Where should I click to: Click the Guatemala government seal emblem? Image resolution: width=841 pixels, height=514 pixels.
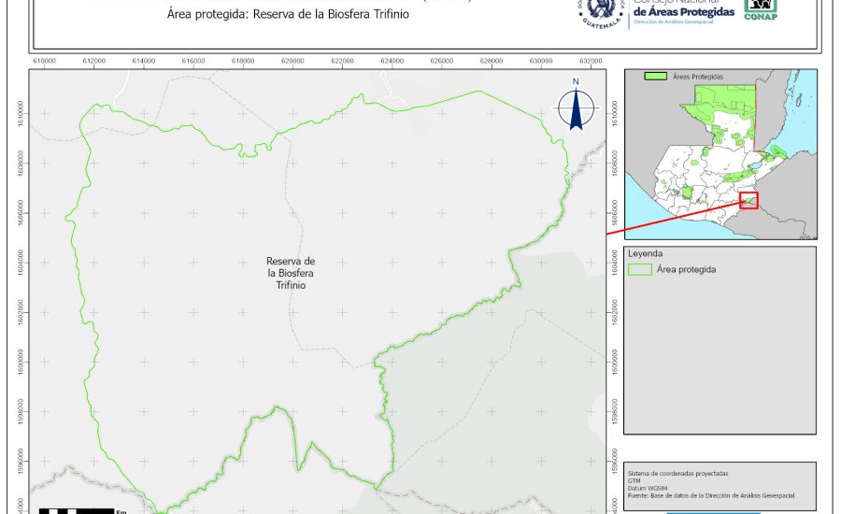click(599, 13)
